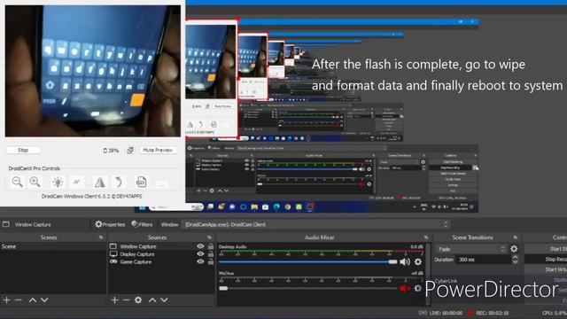Add a new scene with plus button
This screenshot has height=319, width=567.
(6, 300)
